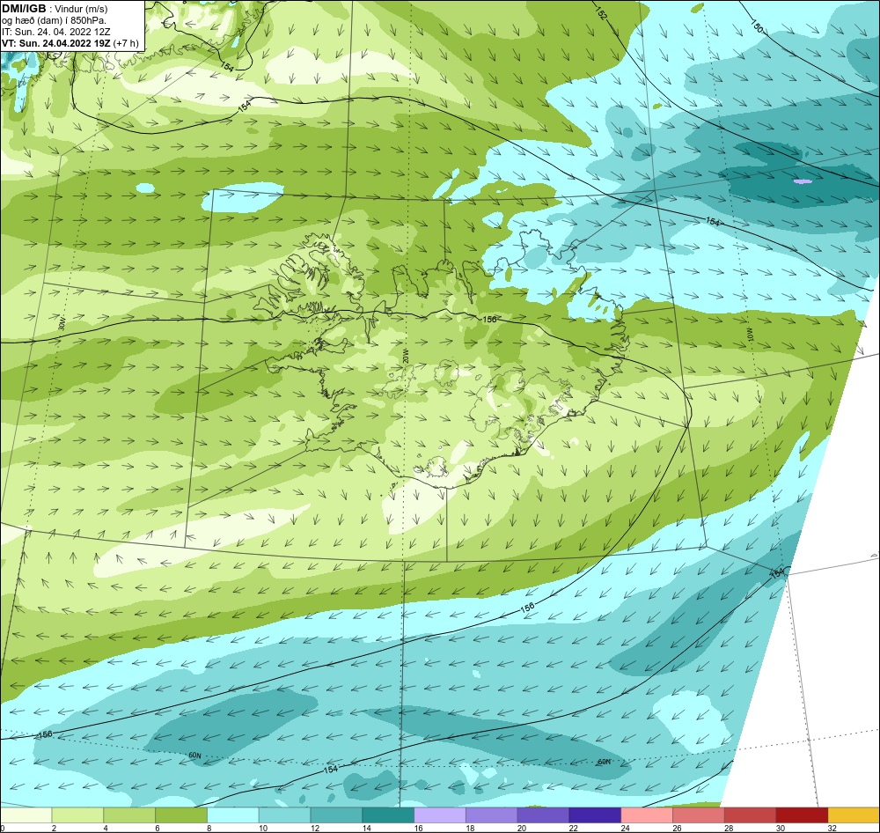Click the 8–10 m/s light cyan swatch
The image size is (880, 833).
coord(232,815)
